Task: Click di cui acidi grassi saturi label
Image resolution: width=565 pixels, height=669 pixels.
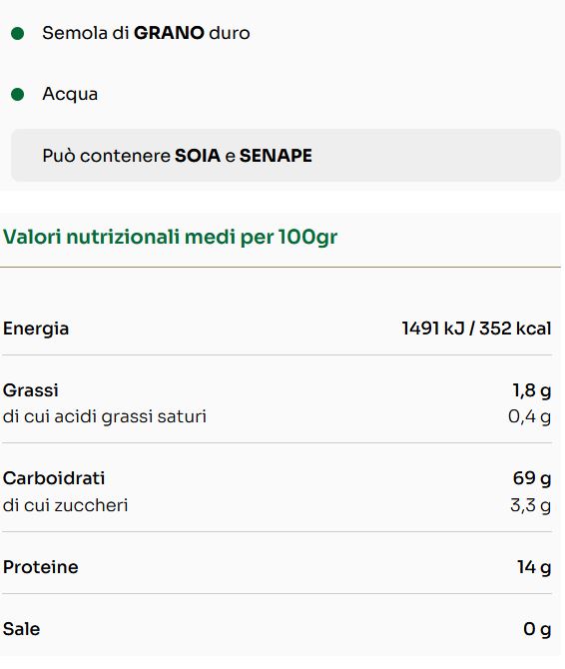Action: point(105,416)
